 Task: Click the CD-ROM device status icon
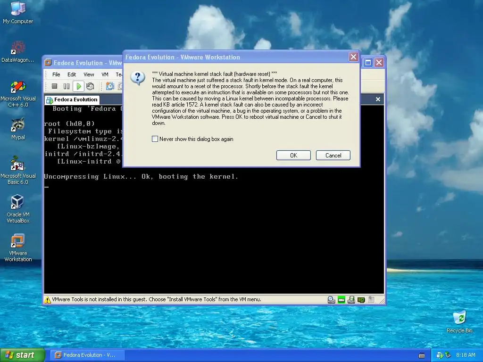332,299
